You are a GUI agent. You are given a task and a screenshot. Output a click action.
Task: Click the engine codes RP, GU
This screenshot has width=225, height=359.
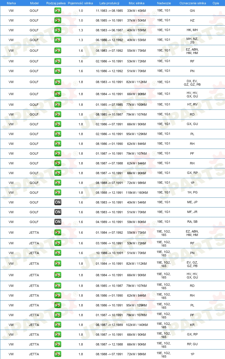192,344
